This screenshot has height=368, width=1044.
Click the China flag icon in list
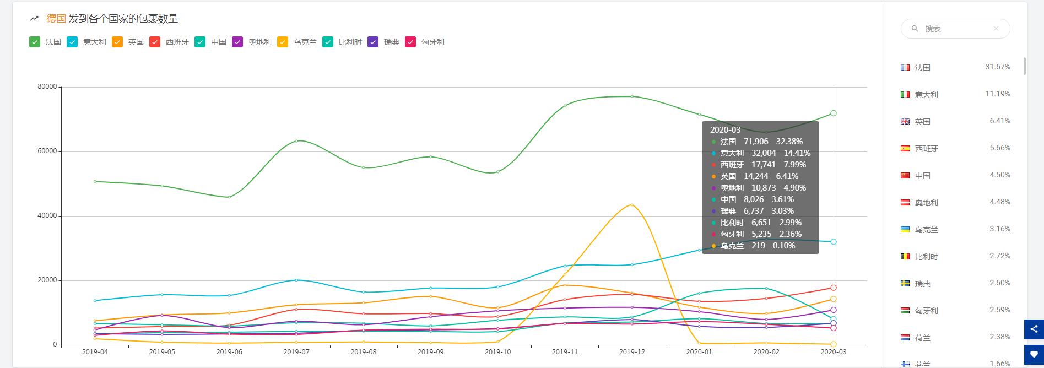tap(905, 176)
